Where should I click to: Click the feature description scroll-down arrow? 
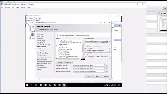[x=109, y=44]
